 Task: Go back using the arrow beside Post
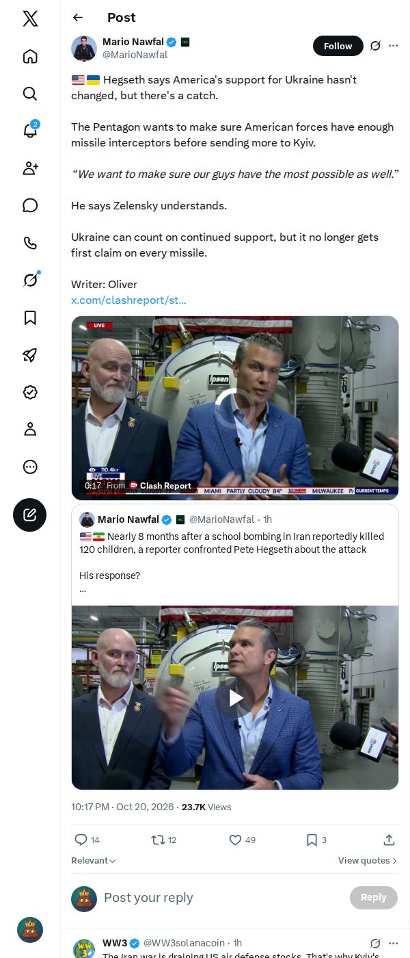point(78,18)
